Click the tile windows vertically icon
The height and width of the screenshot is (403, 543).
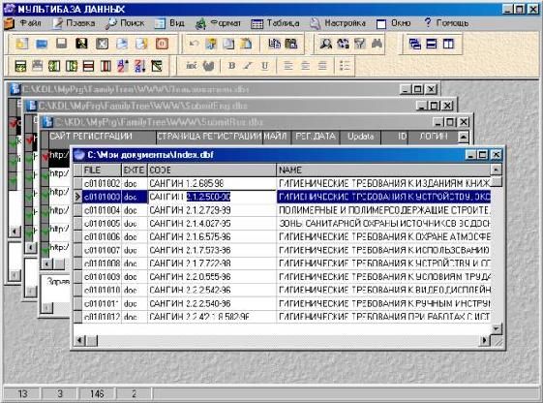click(448, 44)
